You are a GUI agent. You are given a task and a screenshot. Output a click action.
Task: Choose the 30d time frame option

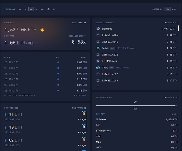[x=42, y=9]
